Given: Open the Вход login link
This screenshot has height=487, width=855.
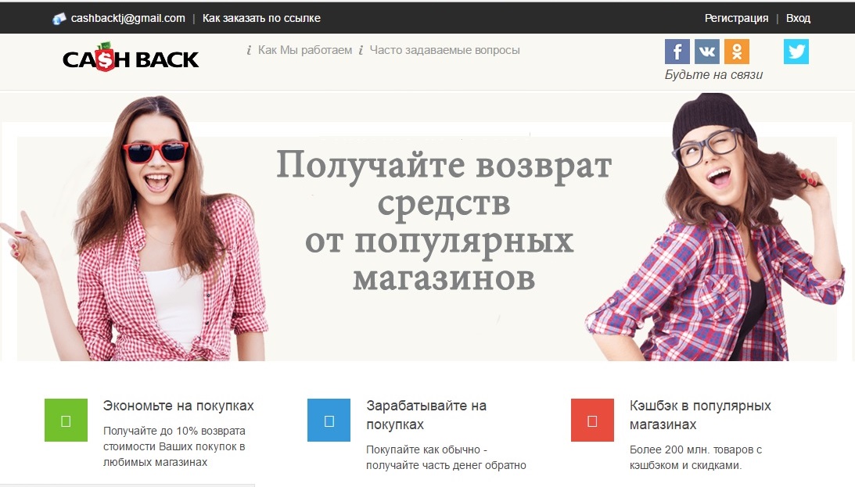Looking at the screenshot, I should (798, 18).
